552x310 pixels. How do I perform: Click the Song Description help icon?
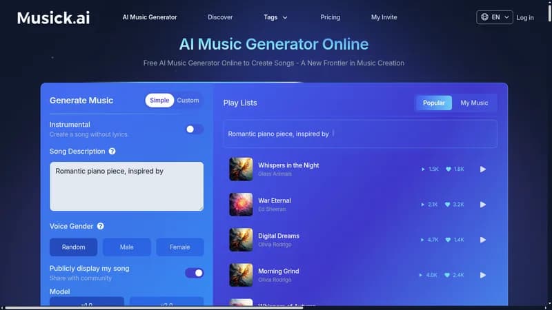coord(112,151)
